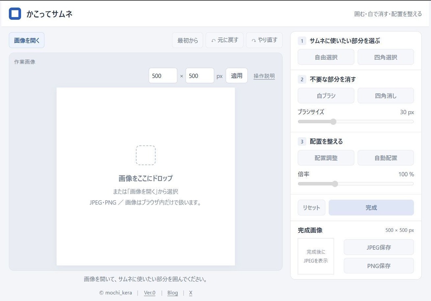This screenshot has width=431, height=301.
Task: Activate the 白ブラシ white brush tool
Action: [326, 96]
